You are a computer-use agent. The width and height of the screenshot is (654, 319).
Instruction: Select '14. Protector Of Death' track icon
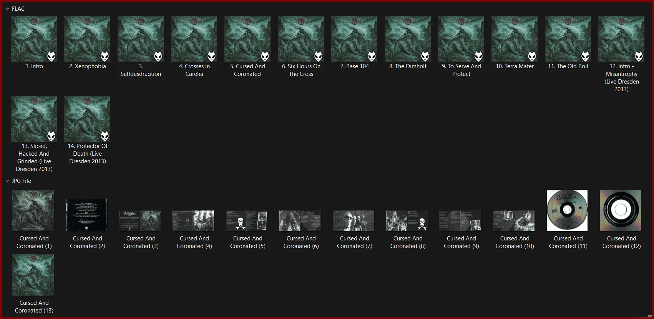click(x=87, y=119)
